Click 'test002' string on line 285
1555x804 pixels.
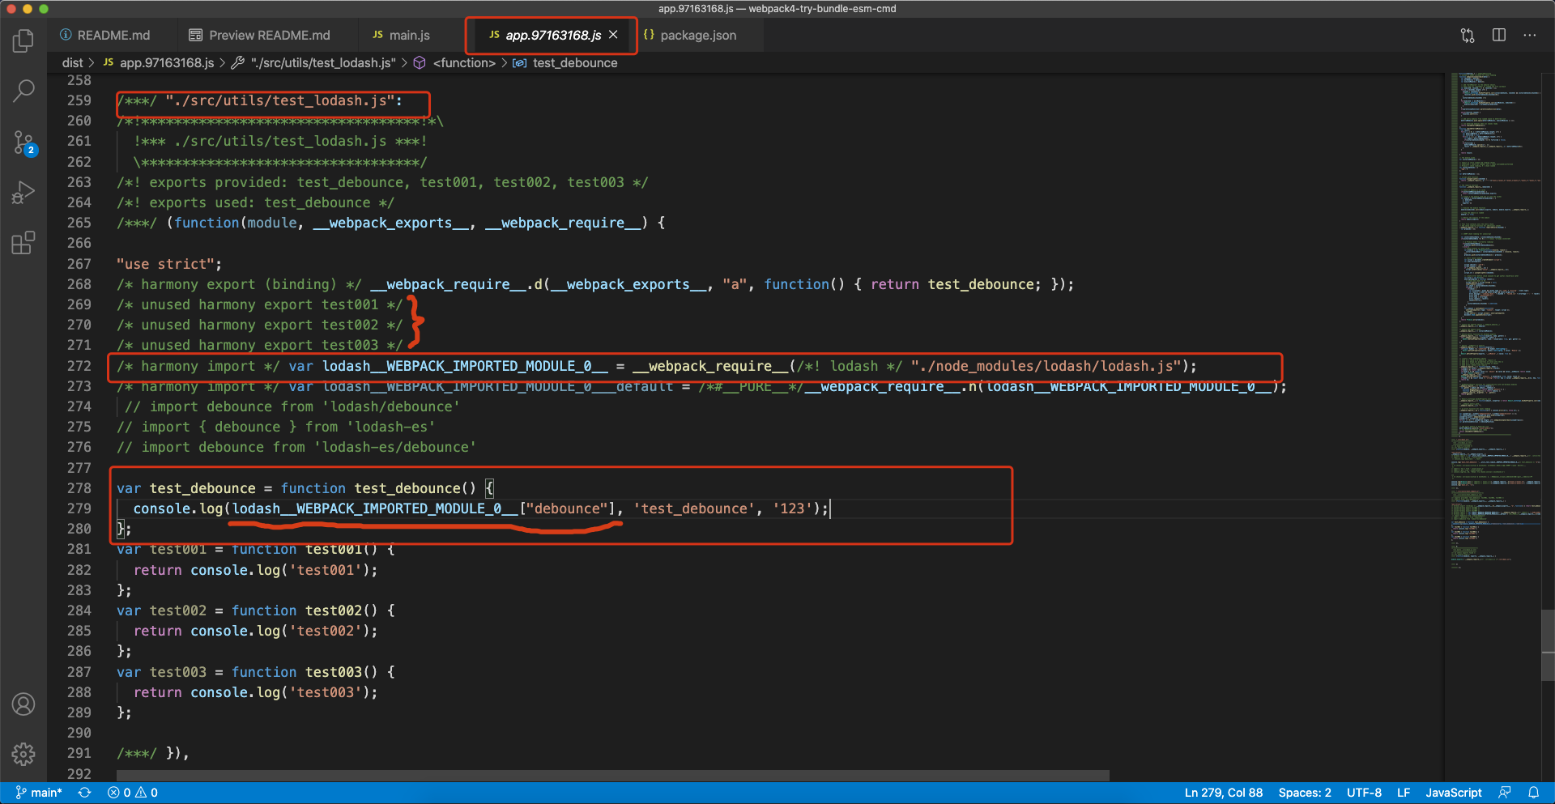click(x=326, y=631)
